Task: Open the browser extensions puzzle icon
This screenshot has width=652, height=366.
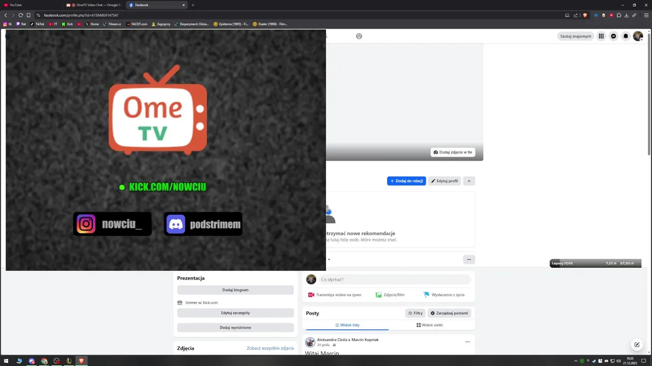Action: pos(619,15)
